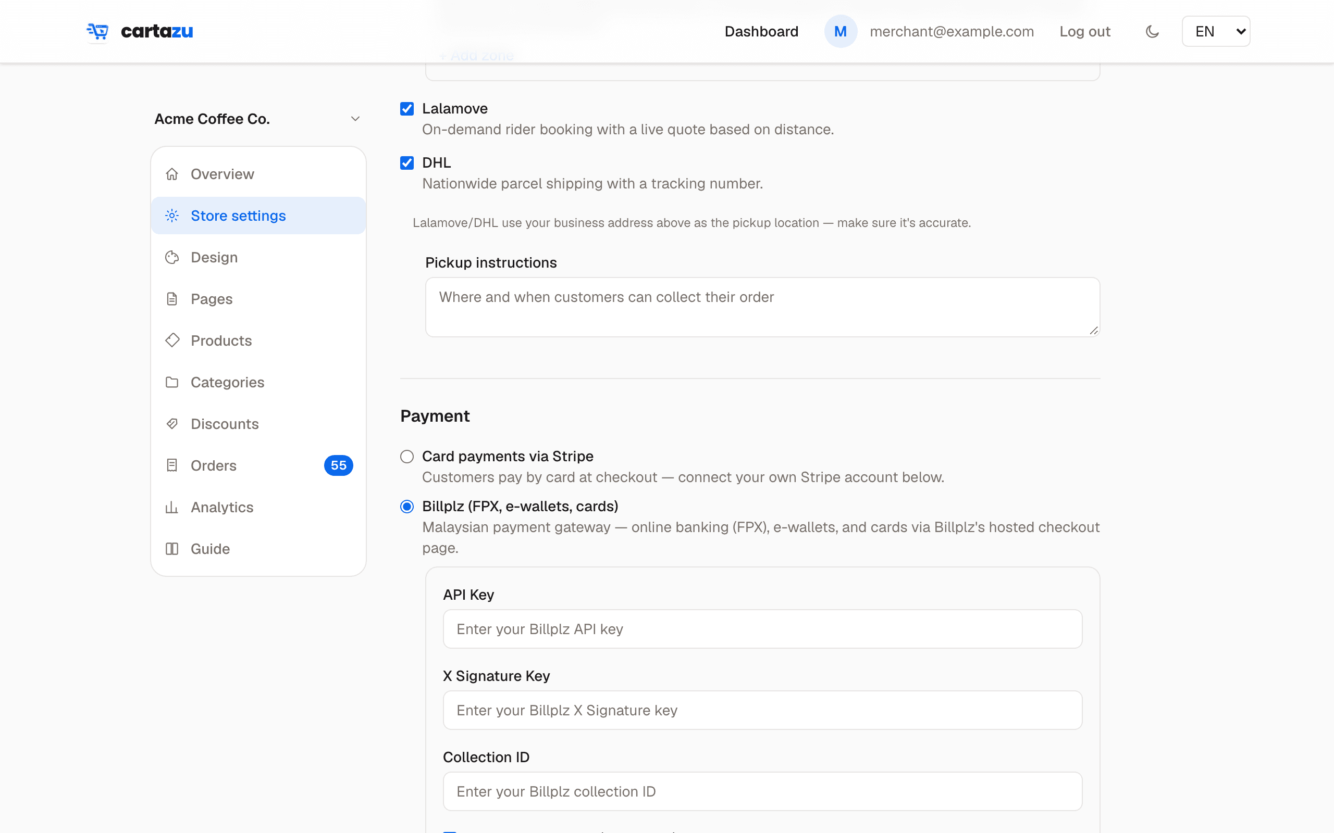Click the Categories folder icon
The image size is (1334, 833).
click(172, 382)
